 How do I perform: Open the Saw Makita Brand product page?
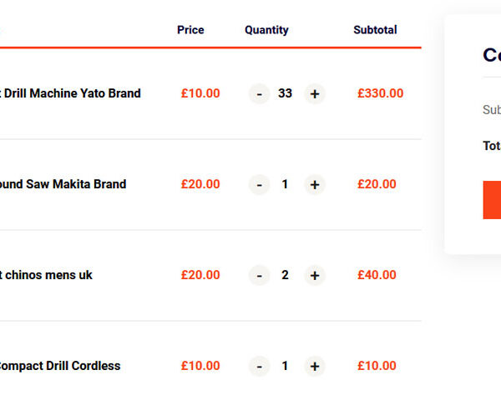(x=63, y=184)
